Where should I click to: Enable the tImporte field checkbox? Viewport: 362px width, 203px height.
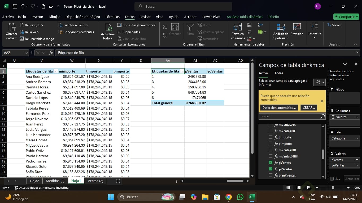click(271, 137)
